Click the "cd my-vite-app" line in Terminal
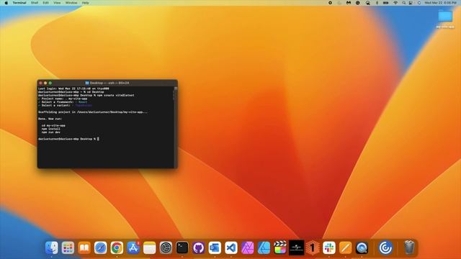The width and height of the screenshot is (461, 259). pyautogui.click(x=53, y=125)
